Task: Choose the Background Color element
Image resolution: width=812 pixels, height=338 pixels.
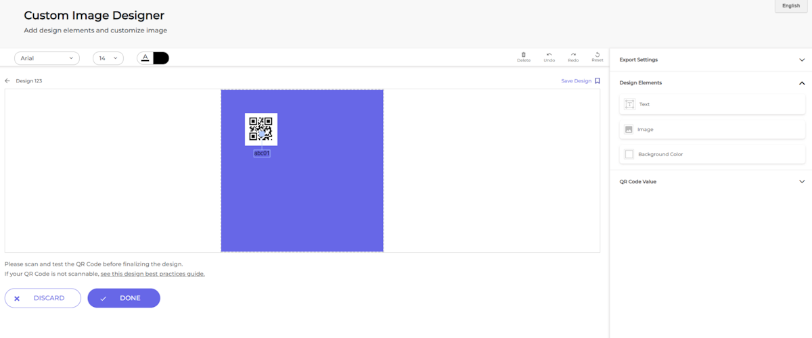Action: coord(713,154)
